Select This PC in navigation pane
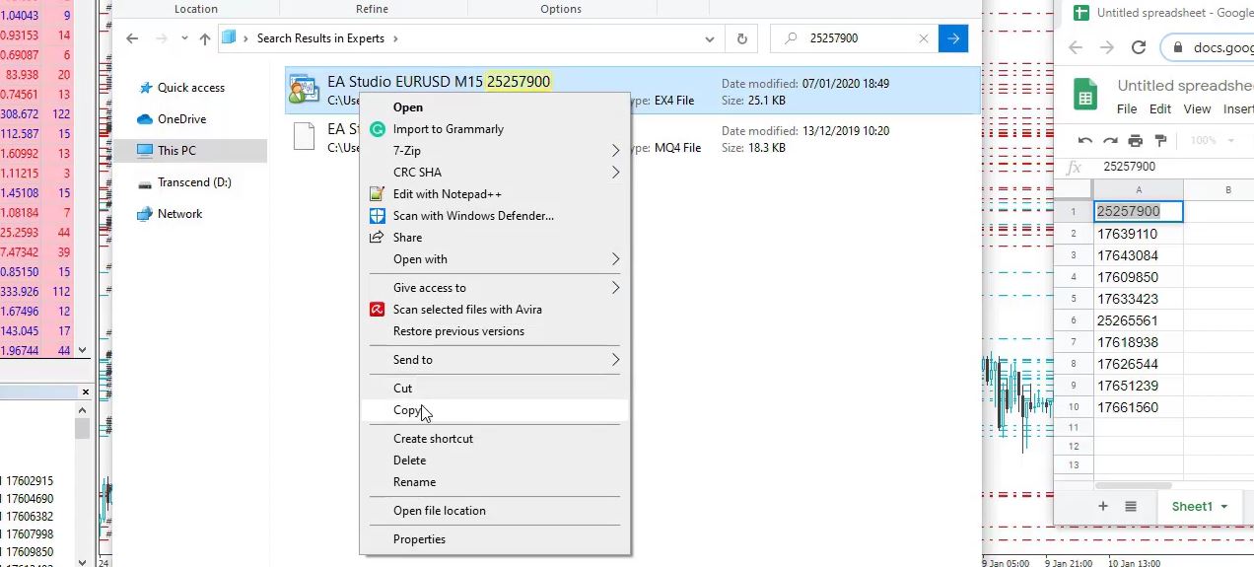Image resolution: width=1254 pixels, height=567 pixels. (176, 151)
